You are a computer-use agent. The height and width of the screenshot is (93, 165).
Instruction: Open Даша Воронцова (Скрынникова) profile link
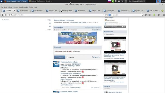click(70, 73)
